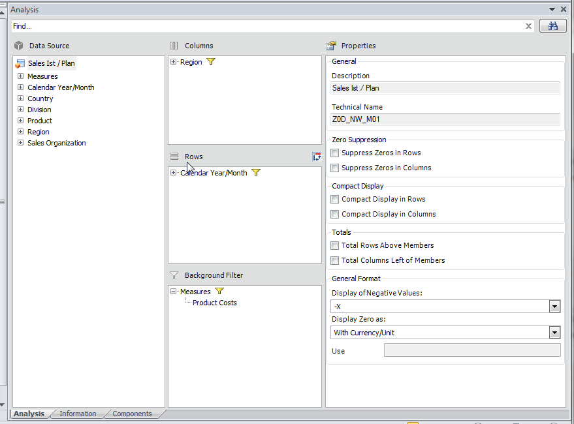Click the swap axes icon in Rows header

coord(317,157)
